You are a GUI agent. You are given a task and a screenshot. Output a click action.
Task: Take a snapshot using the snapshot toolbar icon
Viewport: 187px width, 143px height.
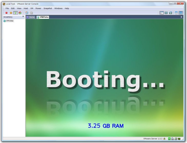click(x=27, y=13)
